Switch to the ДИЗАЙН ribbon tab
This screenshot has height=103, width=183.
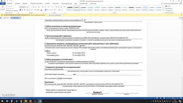(25, 4)
